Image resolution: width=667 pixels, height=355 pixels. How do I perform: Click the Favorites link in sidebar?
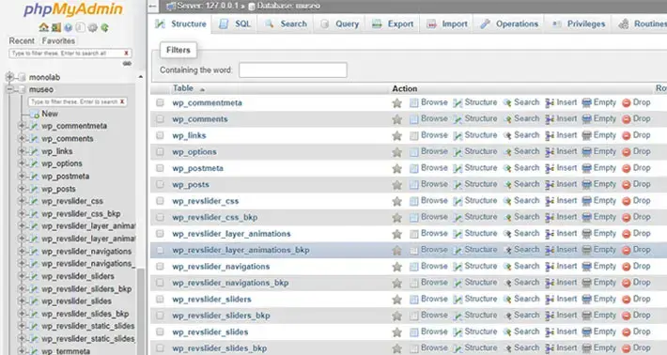click(58, 40)
